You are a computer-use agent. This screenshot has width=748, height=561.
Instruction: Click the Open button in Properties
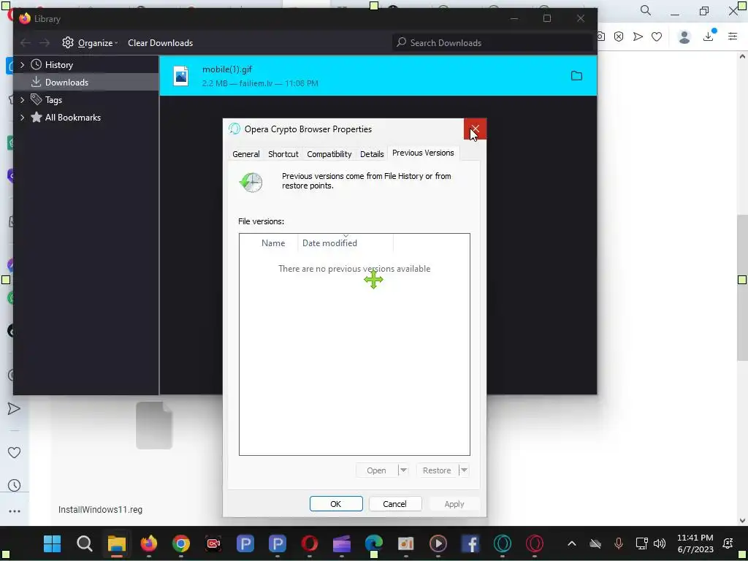[x=376, y=470]
